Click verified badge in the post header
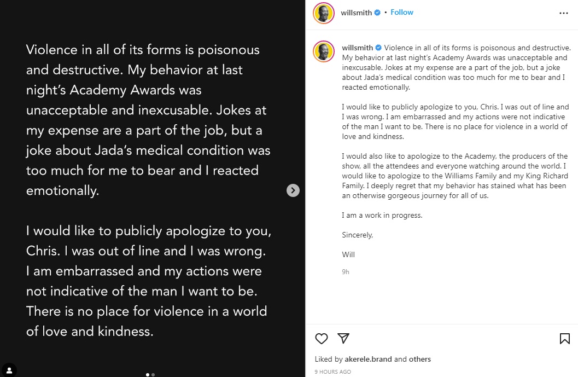The image size is (578, 377). (x=377, y=13)
